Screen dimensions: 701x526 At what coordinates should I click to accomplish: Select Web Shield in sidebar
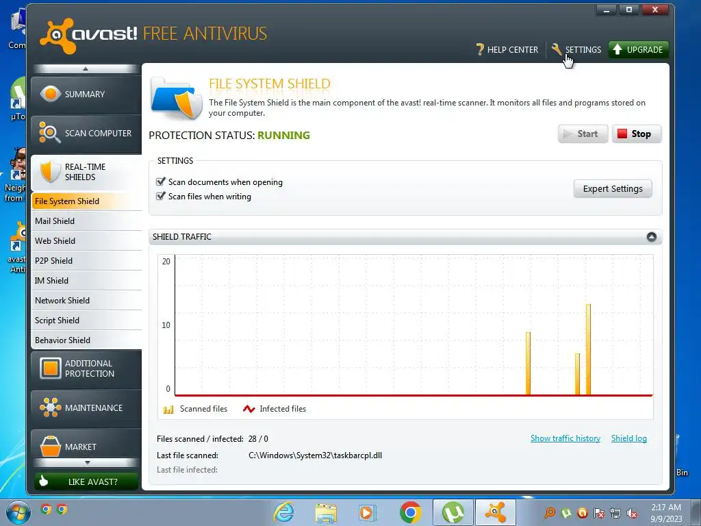(86, 240)
